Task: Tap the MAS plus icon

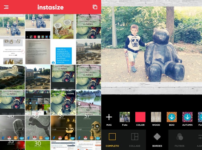Action: click(x=109, y=117)
